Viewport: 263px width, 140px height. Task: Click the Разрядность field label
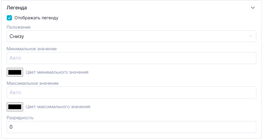coord(20,118)
